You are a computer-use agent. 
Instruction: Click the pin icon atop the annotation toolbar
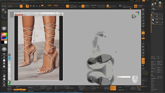coord(9,55)
